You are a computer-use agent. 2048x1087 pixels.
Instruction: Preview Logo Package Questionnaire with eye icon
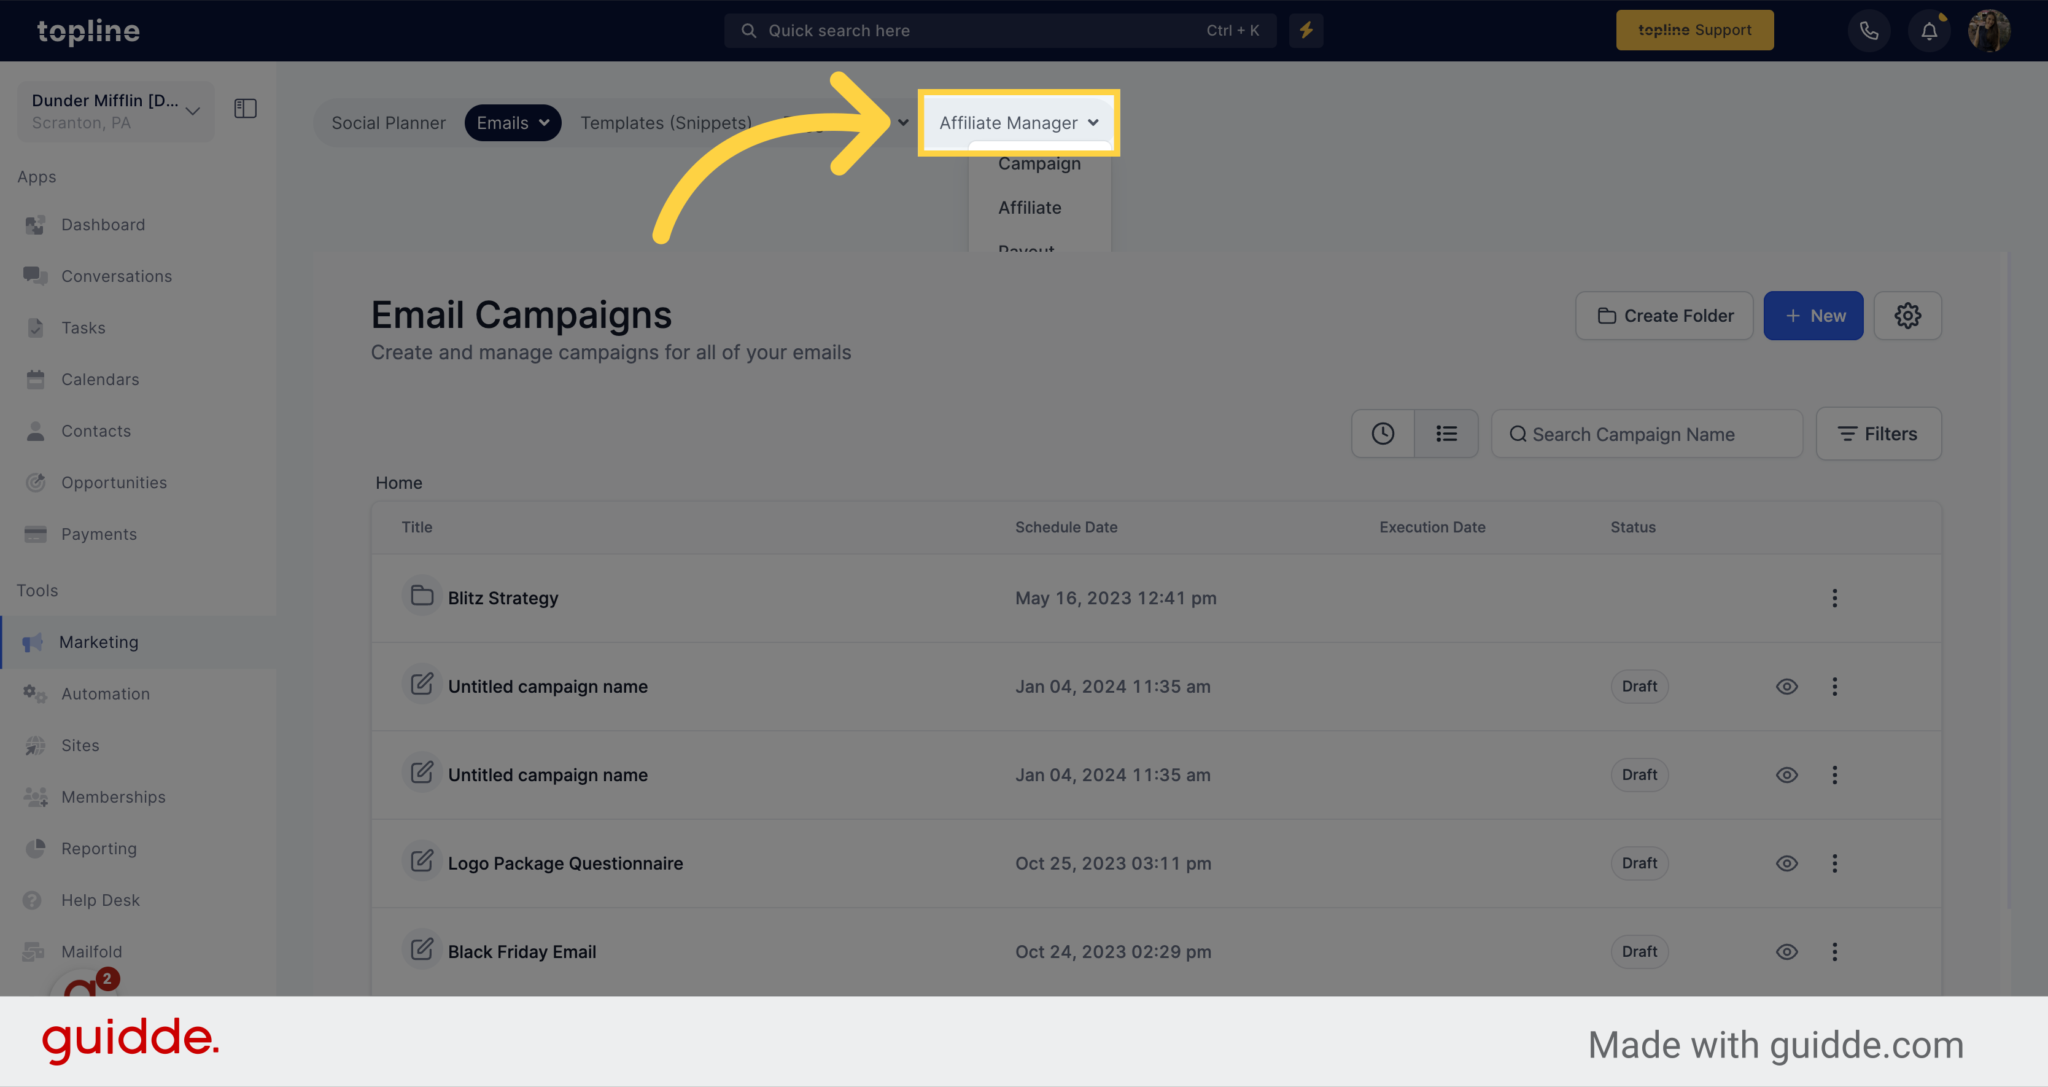(1787, 863)
